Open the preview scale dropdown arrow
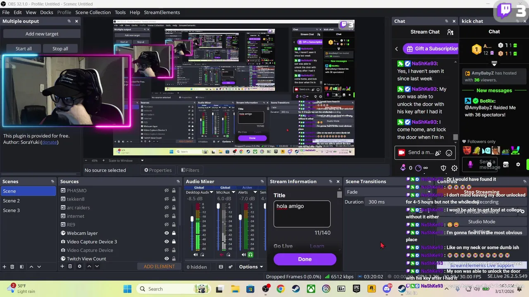The width and height of the screenshot is (529, 297). pyautogui.click(x=142, y=160)
